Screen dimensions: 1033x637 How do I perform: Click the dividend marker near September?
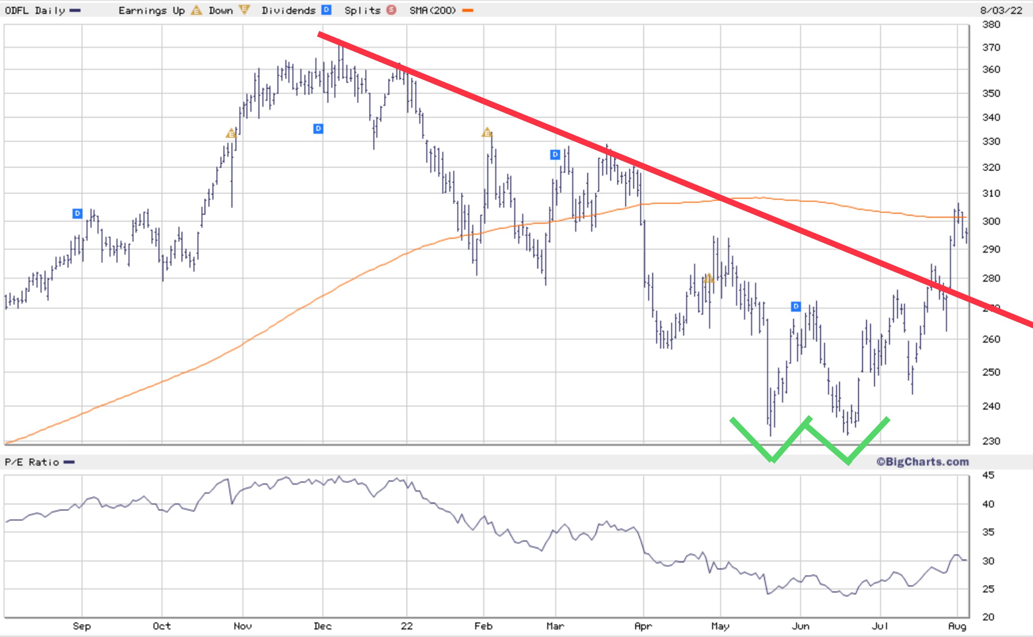point(77,214)
